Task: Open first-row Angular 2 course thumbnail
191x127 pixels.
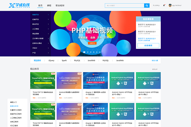Action: pyautogui.click(x=95, y=80)
